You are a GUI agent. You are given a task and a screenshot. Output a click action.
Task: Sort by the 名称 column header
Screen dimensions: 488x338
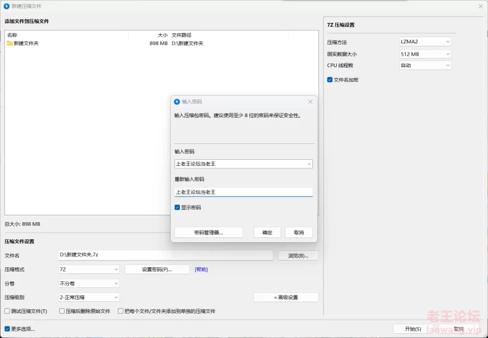pyautogui.click(x=12, y=35)
